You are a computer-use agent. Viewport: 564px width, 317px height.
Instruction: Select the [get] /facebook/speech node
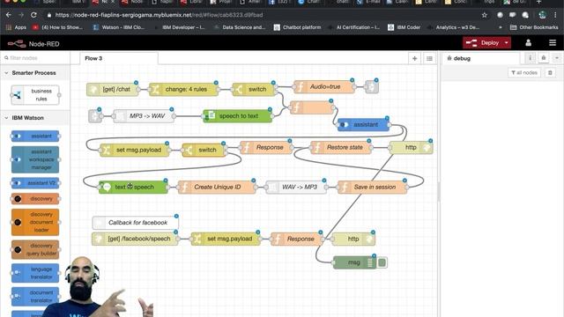(135, 239)
